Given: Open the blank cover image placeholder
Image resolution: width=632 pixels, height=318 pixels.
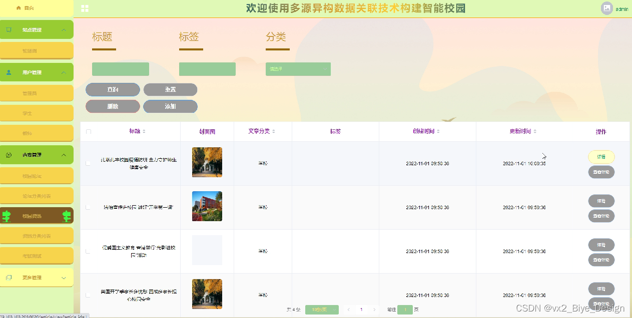Looking at the screenshot, I should [x=207, y=250].
